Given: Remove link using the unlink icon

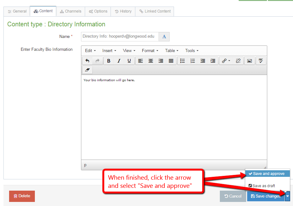Looking at the screenshot, I should [238, 61].
